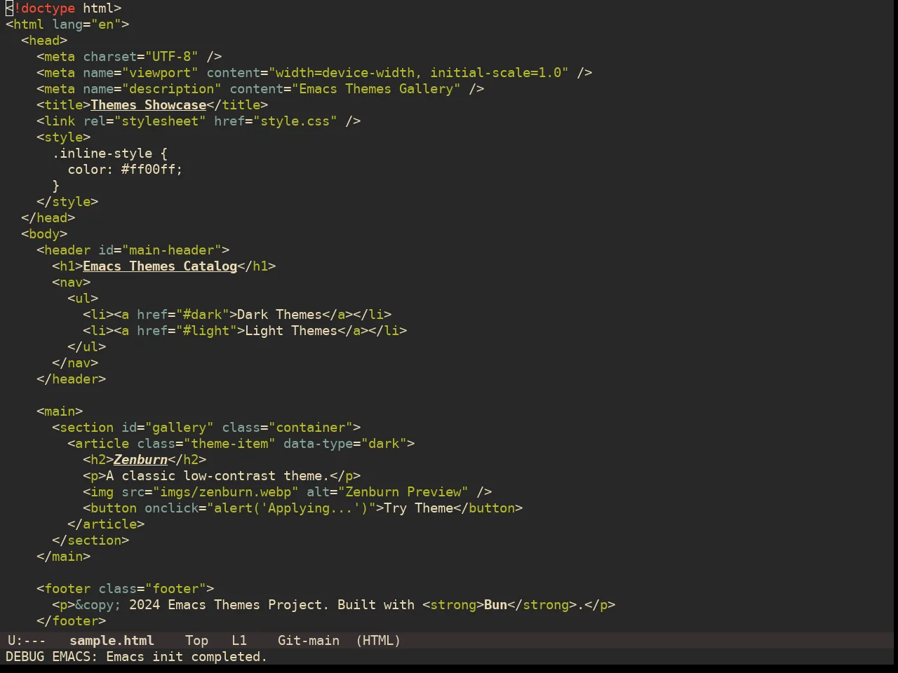Click the opening <style> tag
Viewport: 898px width, 673px height.
tap(64, 137)
